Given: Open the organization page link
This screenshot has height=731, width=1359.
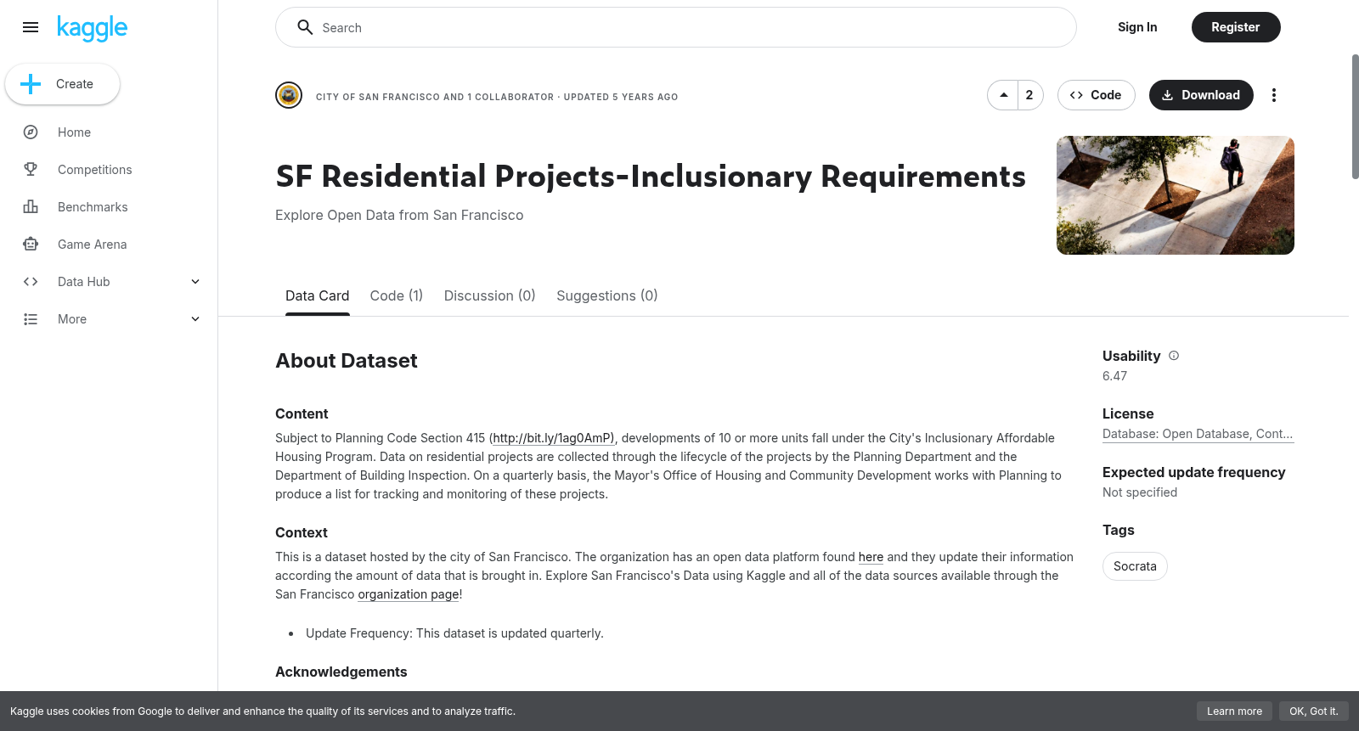Looking at the screenshot, I should pos(408,594).
